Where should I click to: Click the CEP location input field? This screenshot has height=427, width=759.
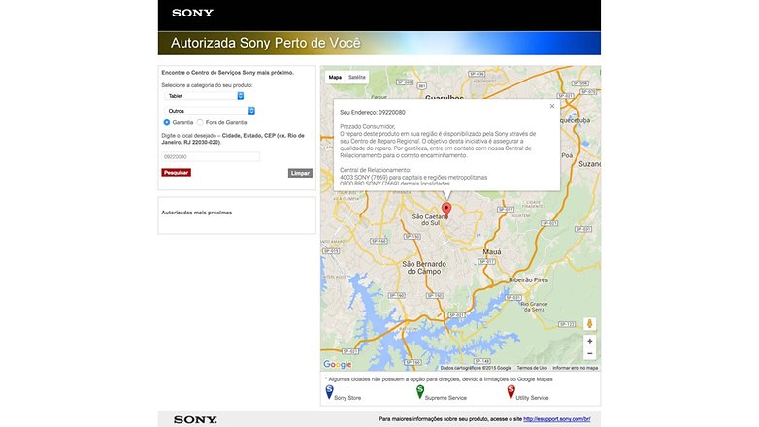coord(211,157)
